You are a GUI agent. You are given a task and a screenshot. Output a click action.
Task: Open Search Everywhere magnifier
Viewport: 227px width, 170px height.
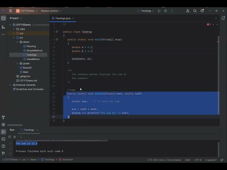click(195, 11)
